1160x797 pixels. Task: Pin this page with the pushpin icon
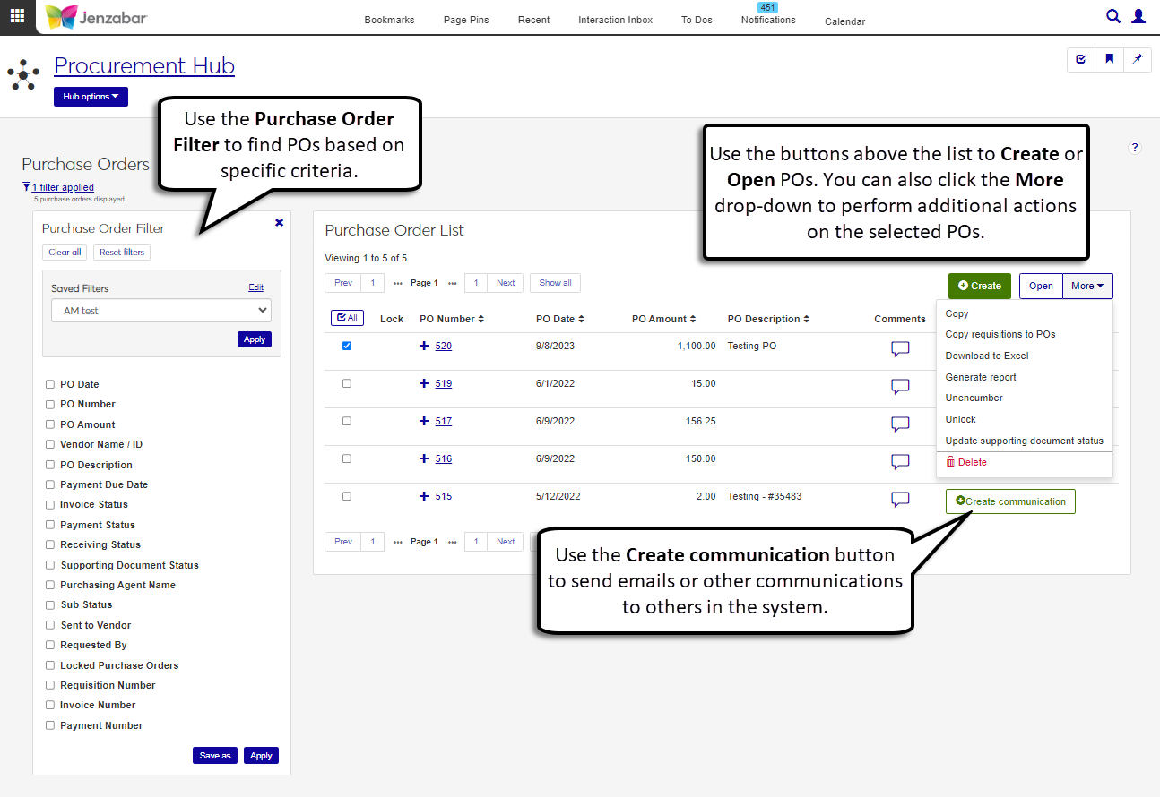(1138, 59)
